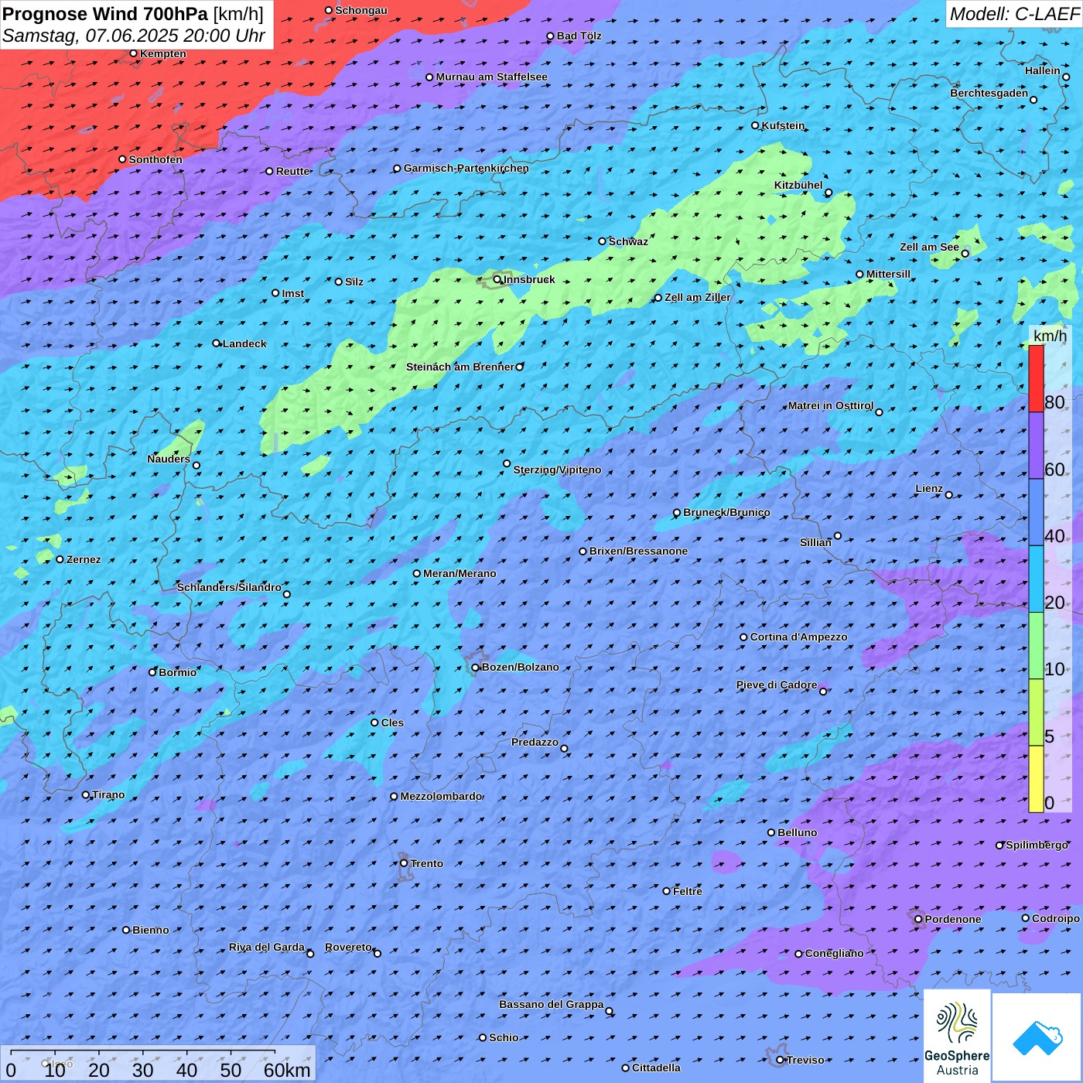Click the Treviso city marker
Viewport: 1083px width, 1083px height.
click(780, 1060)
